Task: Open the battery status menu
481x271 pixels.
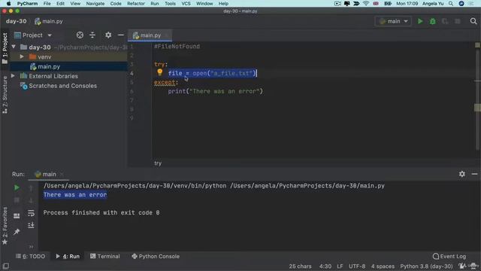Action: pyautogui.click(x=388, y=4)
